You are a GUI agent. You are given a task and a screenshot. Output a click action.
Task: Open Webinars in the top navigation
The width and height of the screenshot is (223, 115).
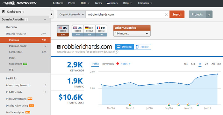[112, 3]
